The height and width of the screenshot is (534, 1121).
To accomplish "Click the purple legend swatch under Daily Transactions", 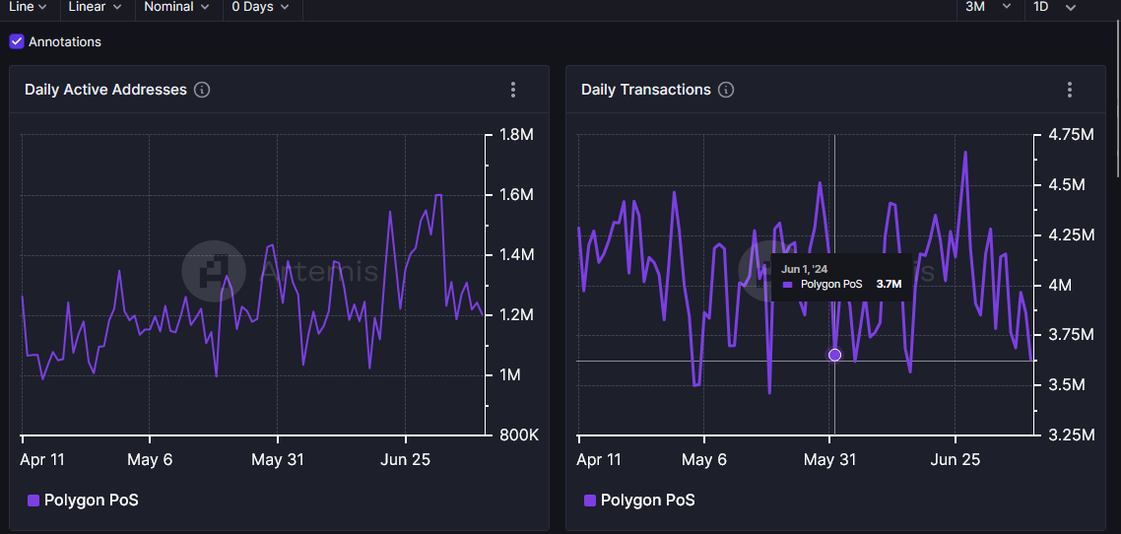I will 590,501.
